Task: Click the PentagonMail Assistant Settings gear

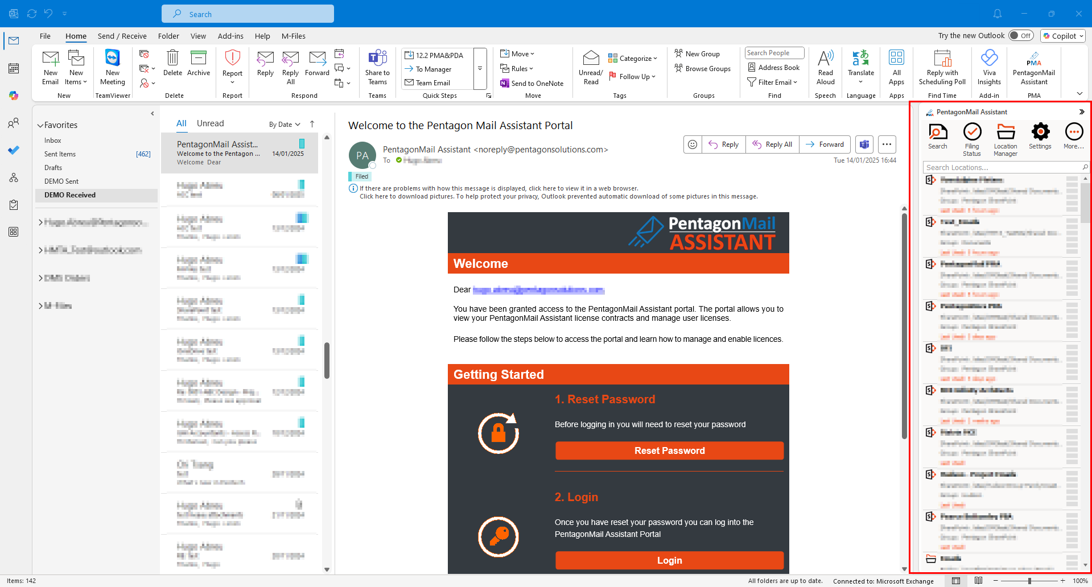Action: (x=1040, y=137)
